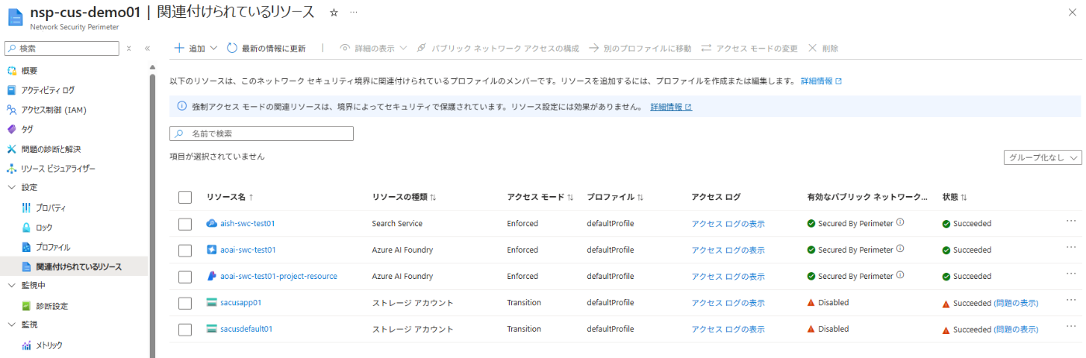The height and width of the screenshot is (358, 1086).
Task: Check the sacusapp01 row checkbox
Action: tap(185, 303)
